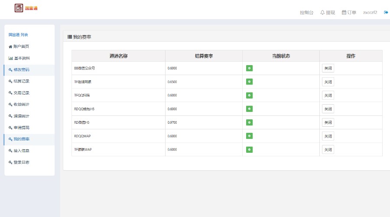The height and width of the screenshot is (217, 390).
Task: Click 关闭 button for TFQQ扫码
Action: [328, 95]
